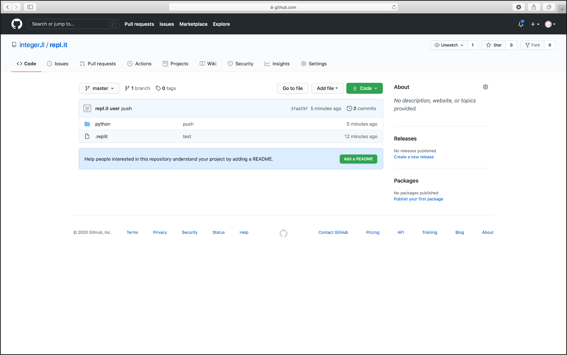Screen dimensions: 567x355
Task: Open Explore in the header
Action: (x=221, y=24)
